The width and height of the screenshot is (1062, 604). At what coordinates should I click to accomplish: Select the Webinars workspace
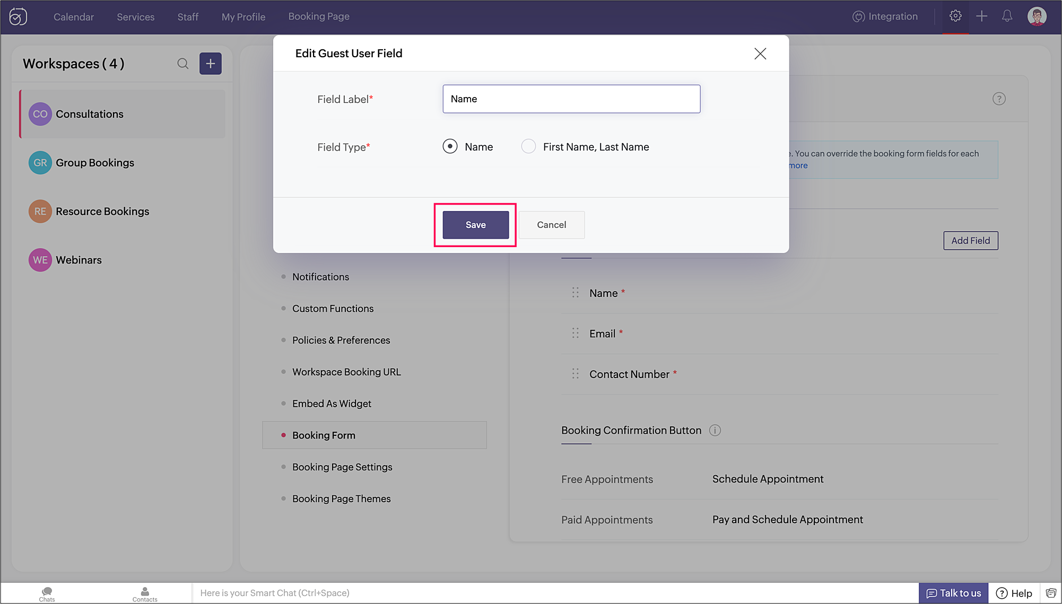[79, 260]
